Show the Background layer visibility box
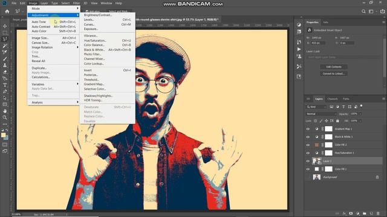 pos(308,177)
